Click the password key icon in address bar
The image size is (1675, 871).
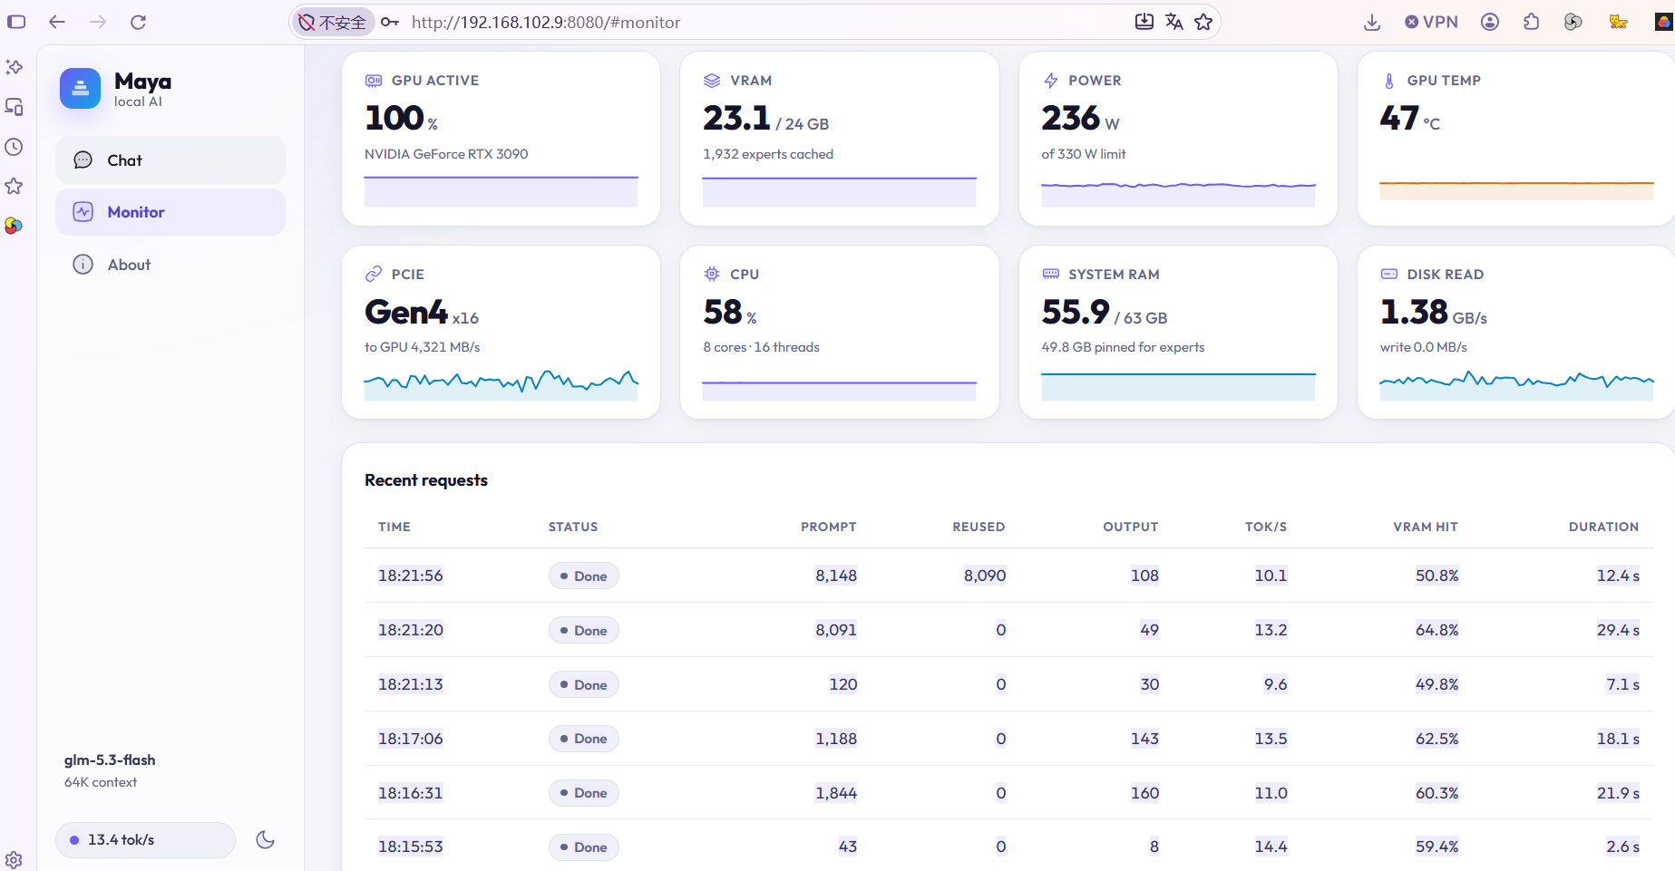coord(390,22)
